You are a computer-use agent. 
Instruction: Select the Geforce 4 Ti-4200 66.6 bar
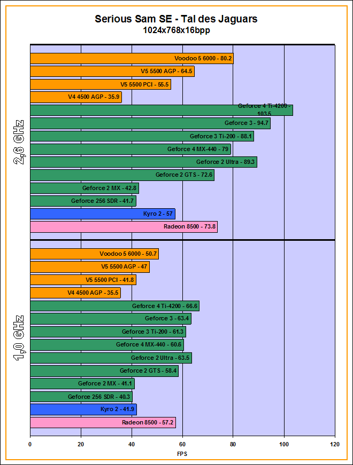click(114, 306)
